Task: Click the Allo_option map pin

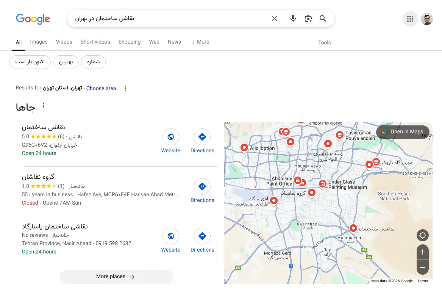Action: [x=244, y=147]
